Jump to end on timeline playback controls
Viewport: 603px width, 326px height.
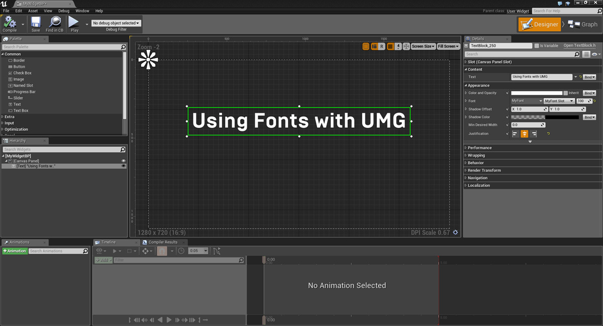pos(199,319)
